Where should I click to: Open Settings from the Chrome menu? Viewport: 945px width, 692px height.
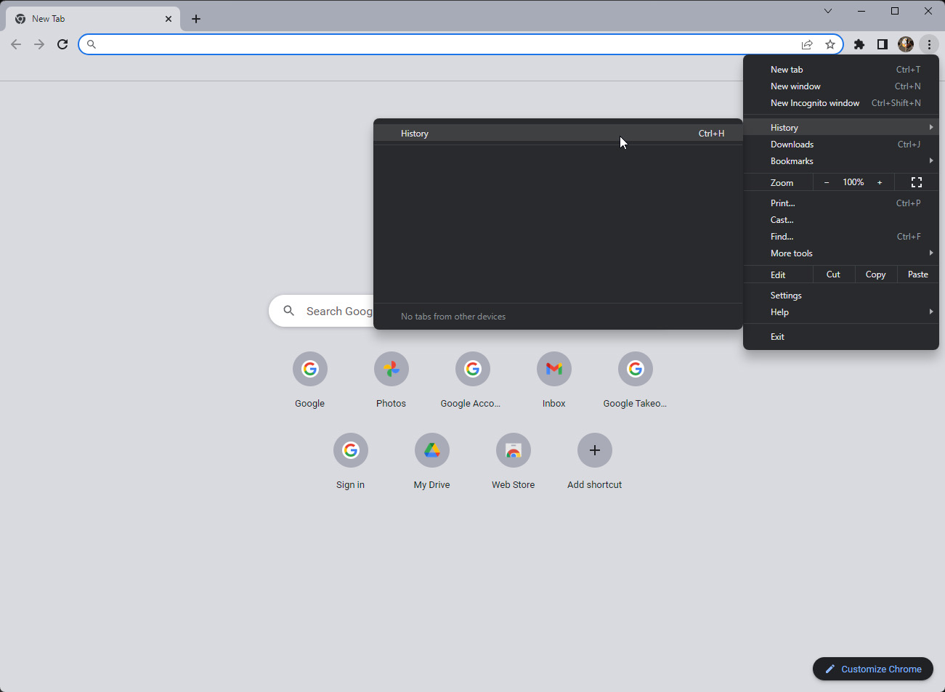pos(786,296)
